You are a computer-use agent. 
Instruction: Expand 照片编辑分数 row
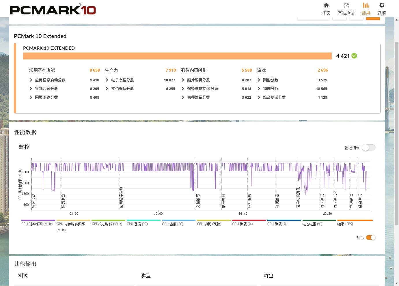183,80
